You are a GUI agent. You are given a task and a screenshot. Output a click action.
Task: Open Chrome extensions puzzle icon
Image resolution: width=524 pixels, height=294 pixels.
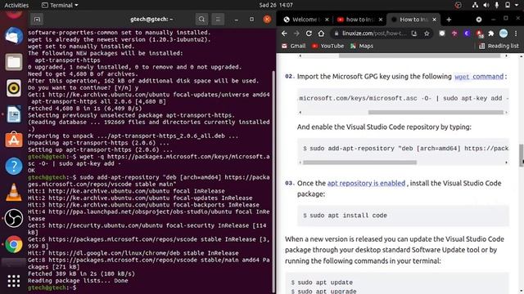491,33
